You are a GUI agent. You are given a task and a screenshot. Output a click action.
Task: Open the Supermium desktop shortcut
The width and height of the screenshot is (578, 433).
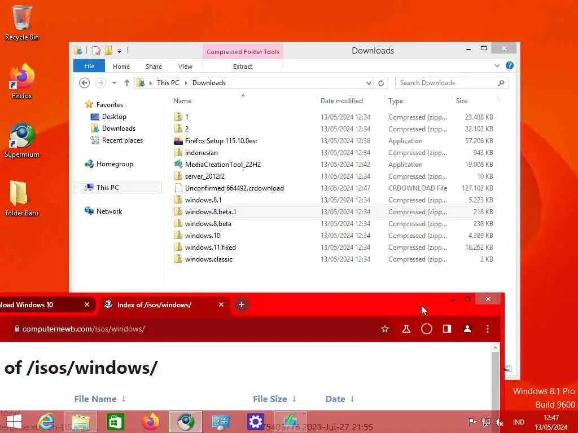pyautogui.click(x=22, y=140)
